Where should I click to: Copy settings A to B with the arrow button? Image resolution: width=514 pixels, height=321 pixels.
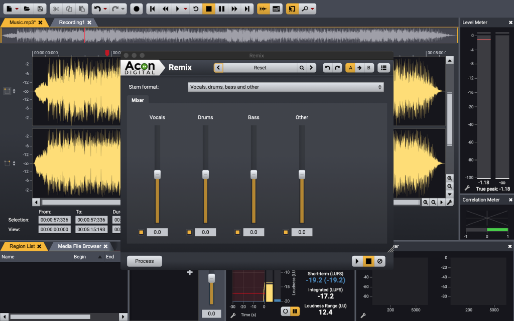click(x=359, y=68)
